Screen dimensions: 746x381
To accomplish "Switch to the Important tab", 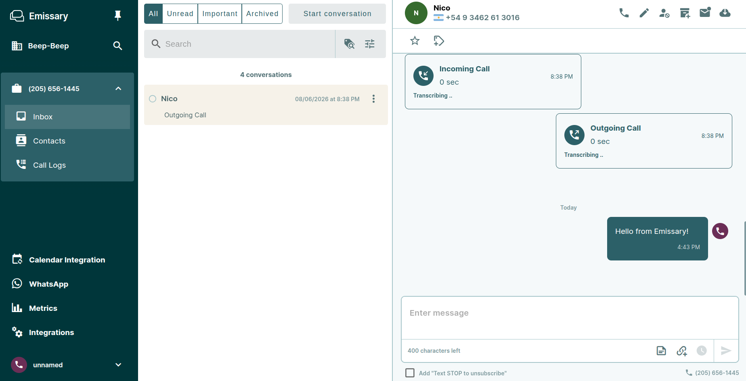I will [220, 14].
